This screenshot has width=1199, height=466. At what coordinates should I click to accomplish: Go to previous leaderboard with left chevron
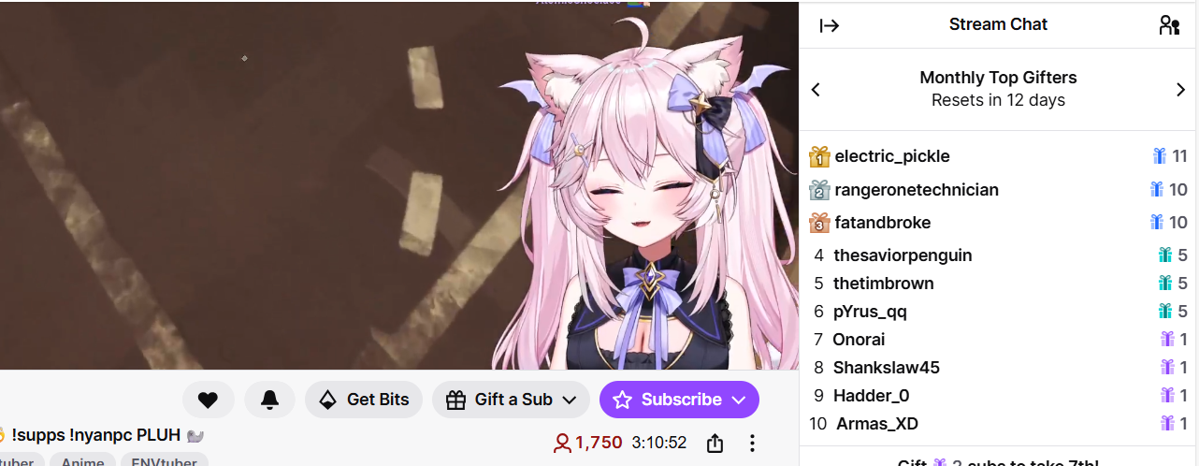[x=816, y=90]
